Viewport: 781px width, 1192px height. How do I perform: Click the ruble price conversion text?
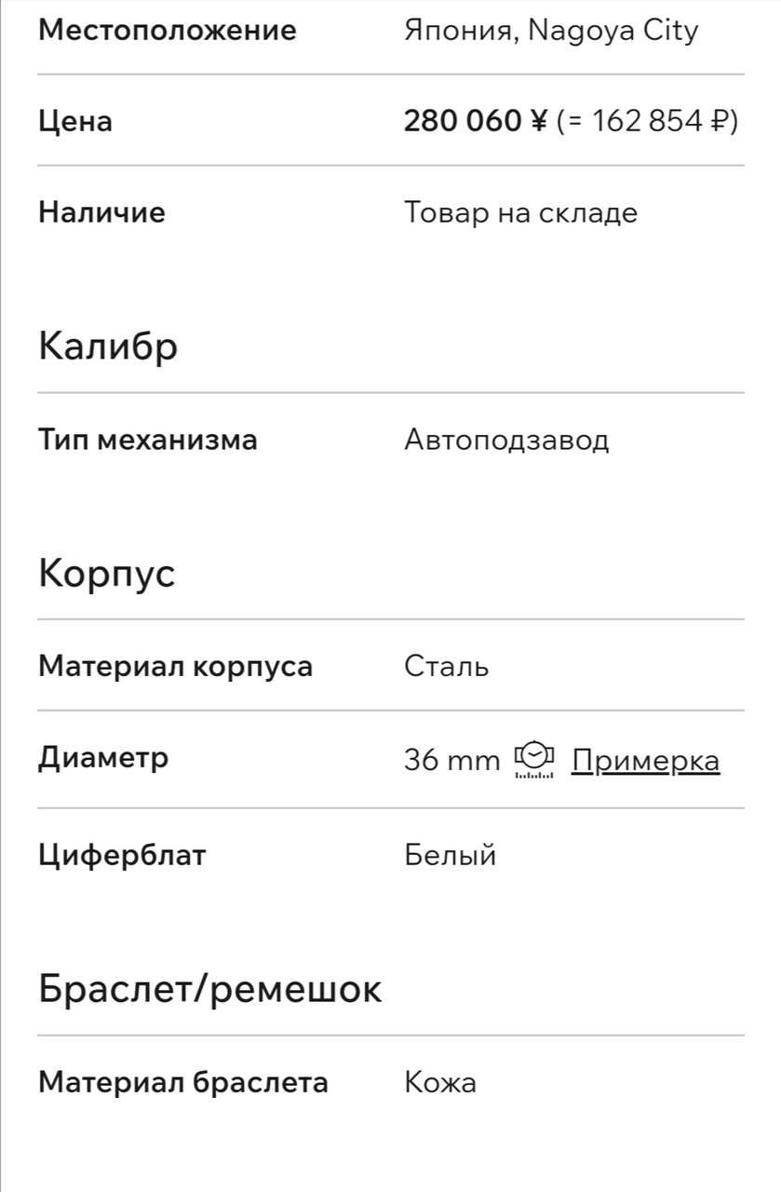[648, 121]
